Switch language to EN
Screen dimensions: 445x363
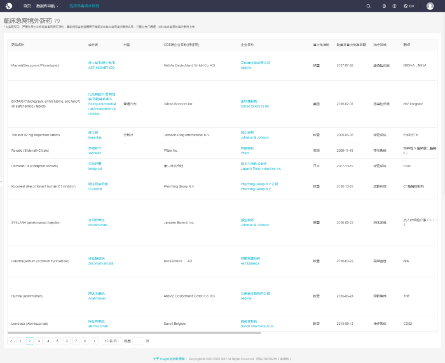coord(409,6)
